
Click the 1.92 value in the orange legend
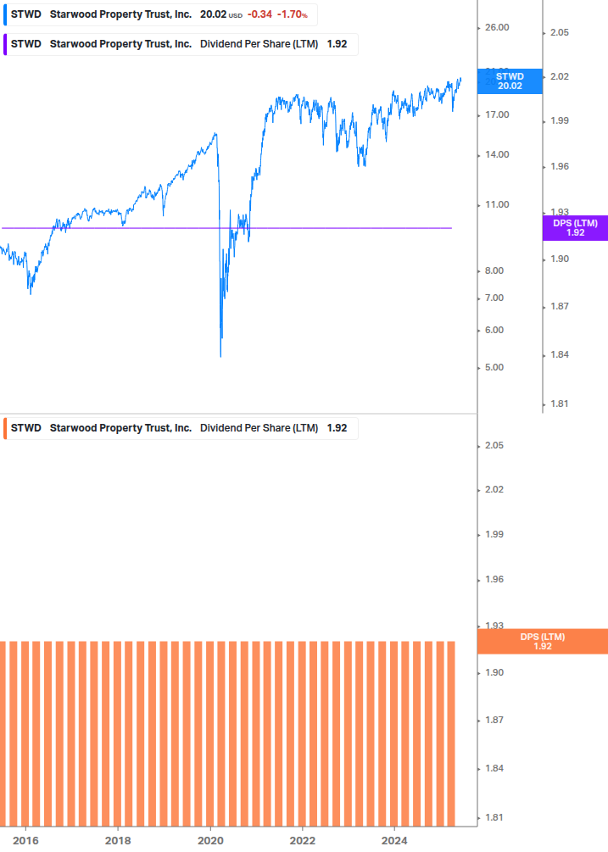pos(337,428)
